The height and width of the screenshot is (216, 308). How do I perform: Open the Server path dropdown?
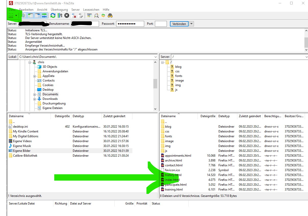[306, 57]
